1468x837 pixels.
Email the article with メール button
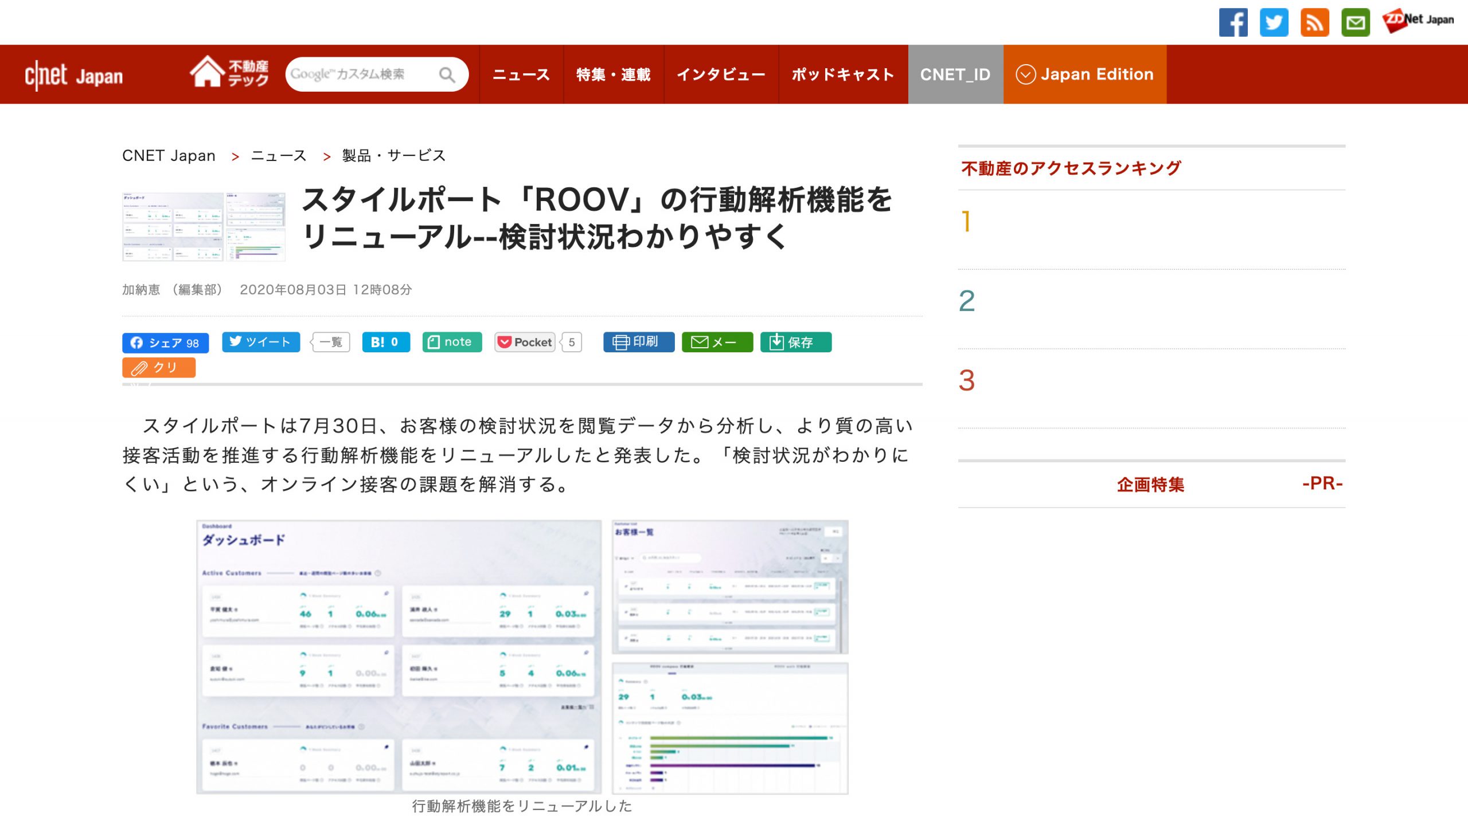(717, 342)
